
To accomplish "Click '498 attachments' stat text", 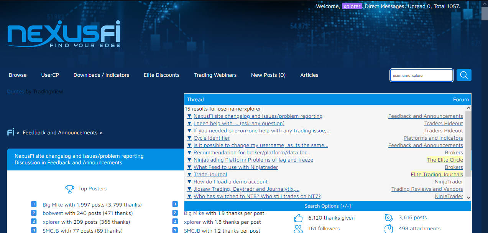I will pos(420,229).
